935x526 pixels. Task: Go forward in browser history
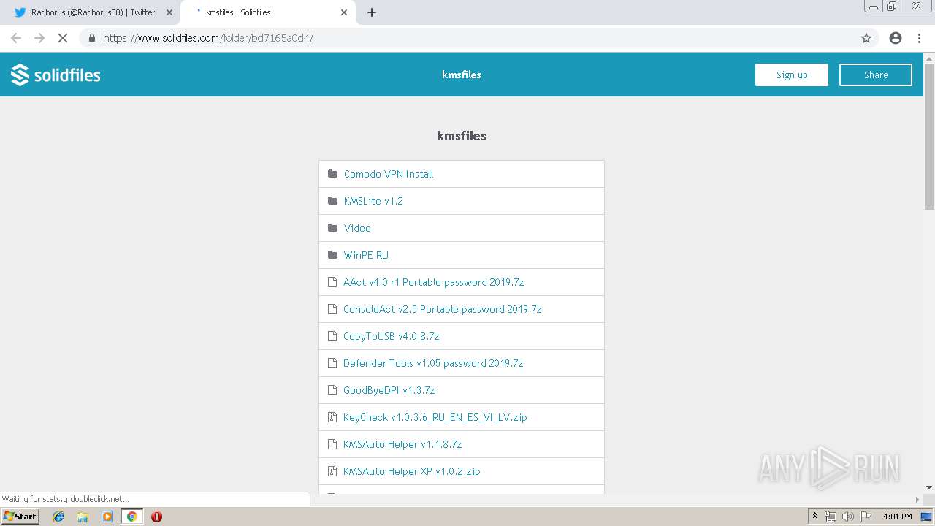pos(39,38)
